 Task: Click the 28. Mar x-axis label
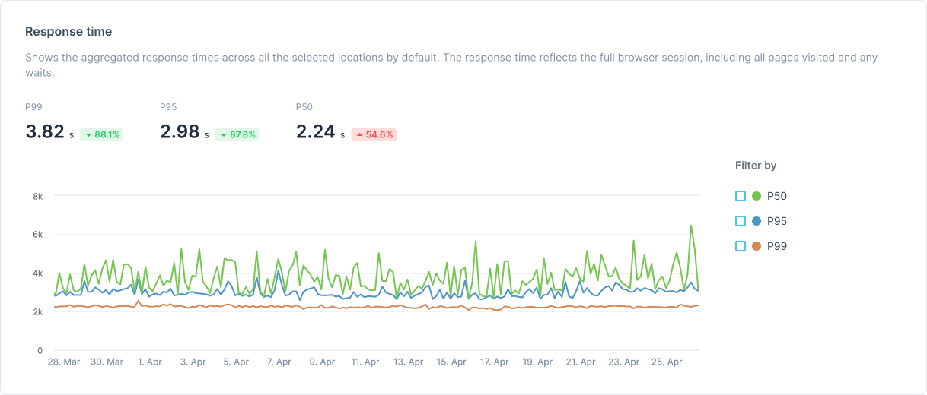click(64, 362)
